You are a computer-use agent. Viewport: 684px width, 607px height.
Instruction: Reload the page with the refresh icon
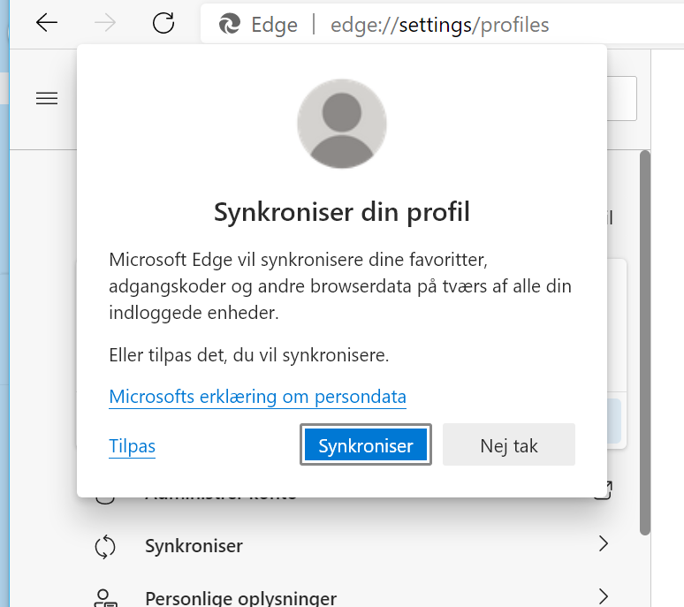163,24
